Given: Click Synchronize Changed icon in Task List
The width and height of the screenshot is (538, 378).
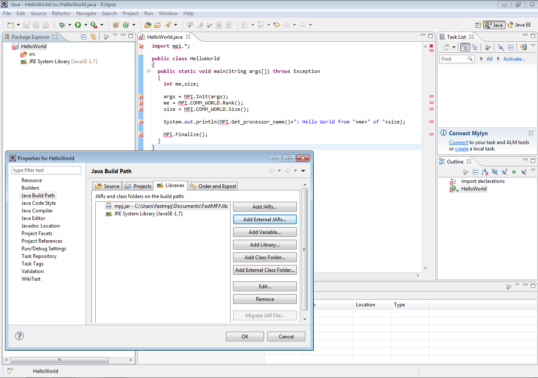Looking at the screenshot, I should pos(523,47).
